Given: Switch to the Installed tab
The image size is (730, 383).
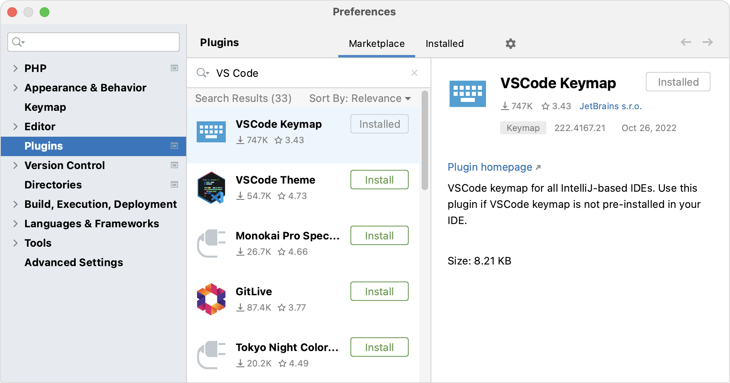Looking at the screenshot, I should pos(444,44).
